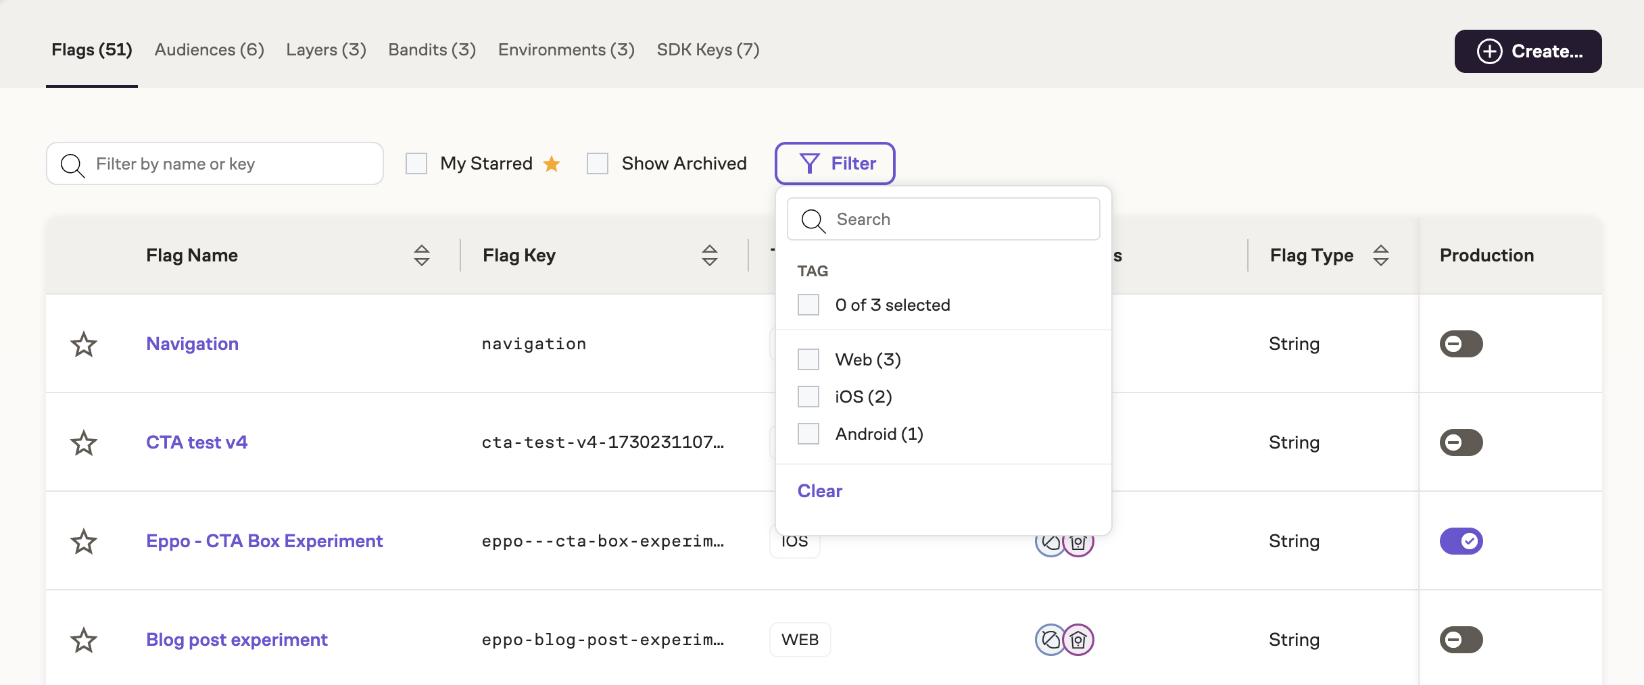Check Show Archived
Image resolution: width=1644 pixels, height=685 pixels.
coord(598,163)
